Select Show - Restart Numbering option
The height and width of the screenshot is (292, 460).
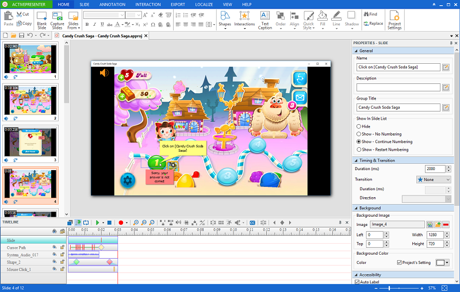[358, 149]
